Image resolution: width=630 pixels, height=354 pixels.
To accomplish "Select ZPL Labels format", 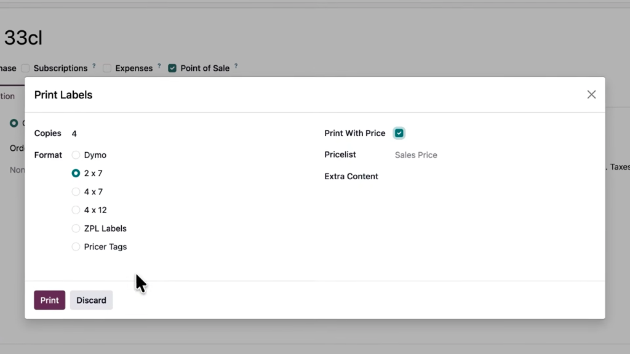I will click(76, 228).
